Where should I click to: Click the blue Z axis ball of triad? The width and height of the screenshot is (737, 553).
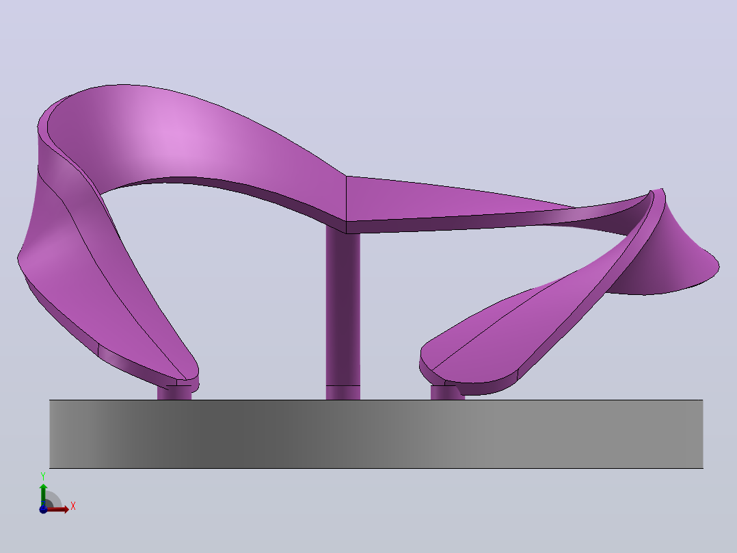coord(43,510)
